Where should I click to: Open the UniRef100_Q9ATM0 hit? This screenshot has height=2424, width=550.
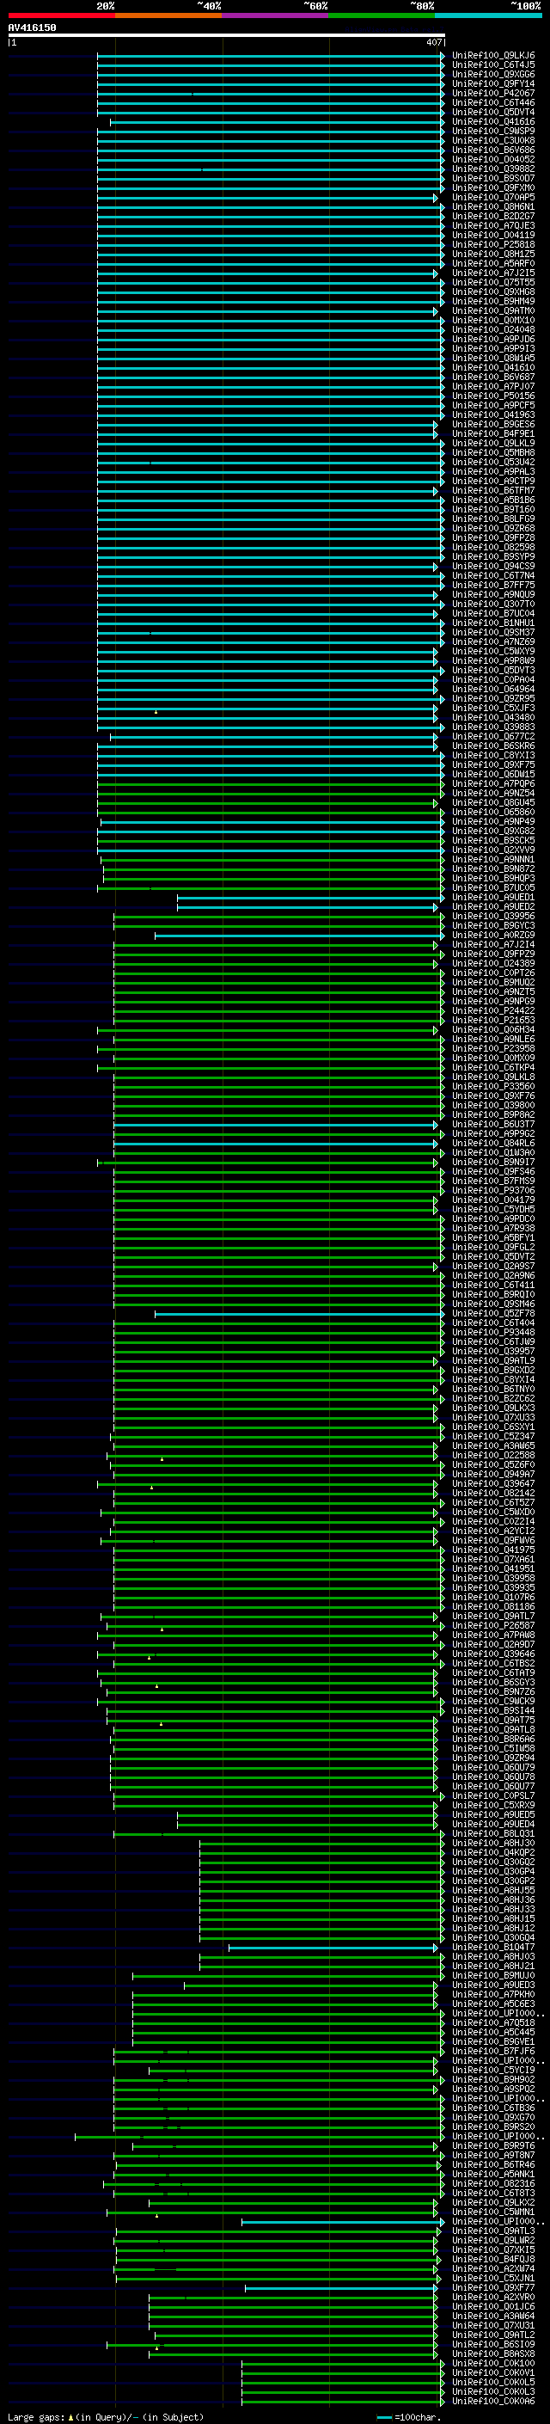pyautogui.click(x=492, y=310)
